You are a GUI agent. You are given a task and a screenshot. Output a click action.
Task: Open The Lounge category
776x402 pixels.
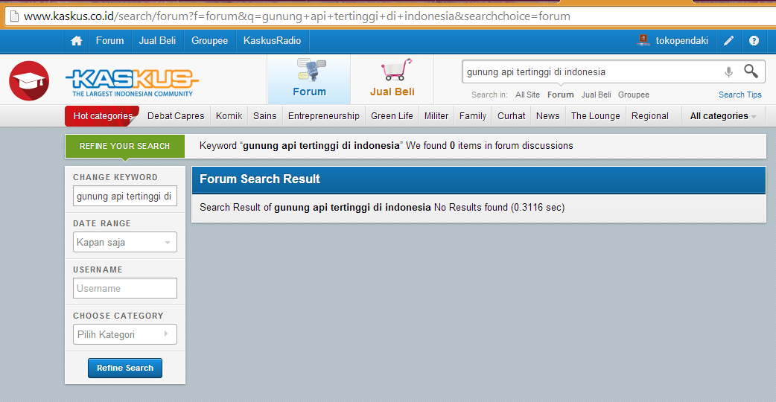click(x=595, y=115)
